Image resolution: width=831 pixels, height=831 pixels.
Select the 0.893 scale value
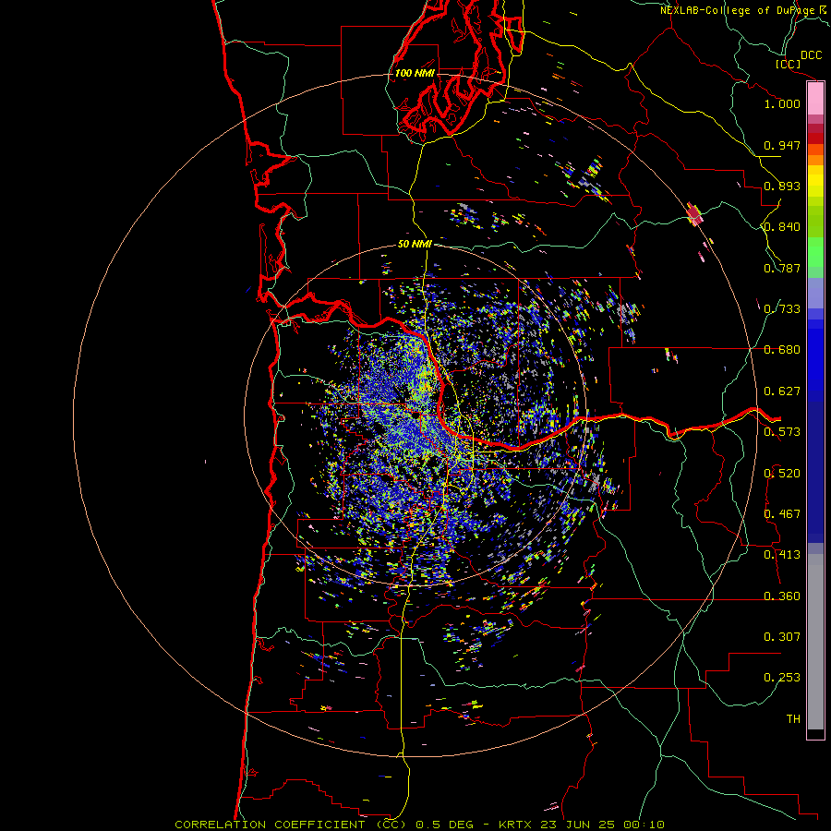(x=782, y=186)
